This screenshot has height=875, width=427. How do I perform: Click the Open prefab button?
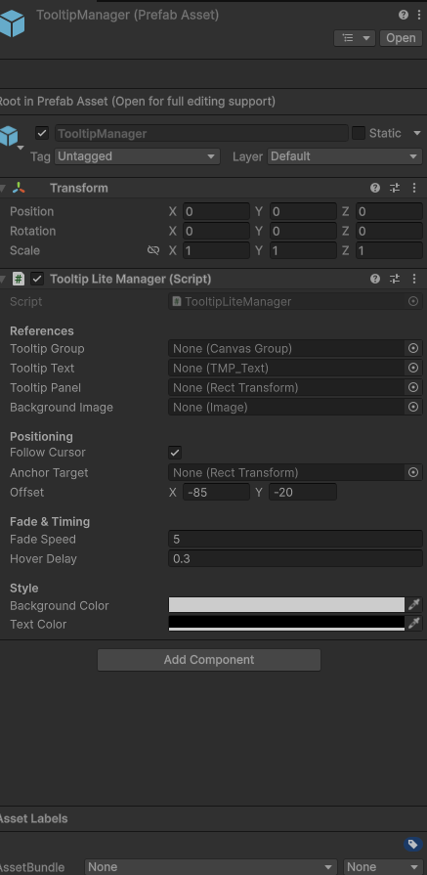[401, 38]
